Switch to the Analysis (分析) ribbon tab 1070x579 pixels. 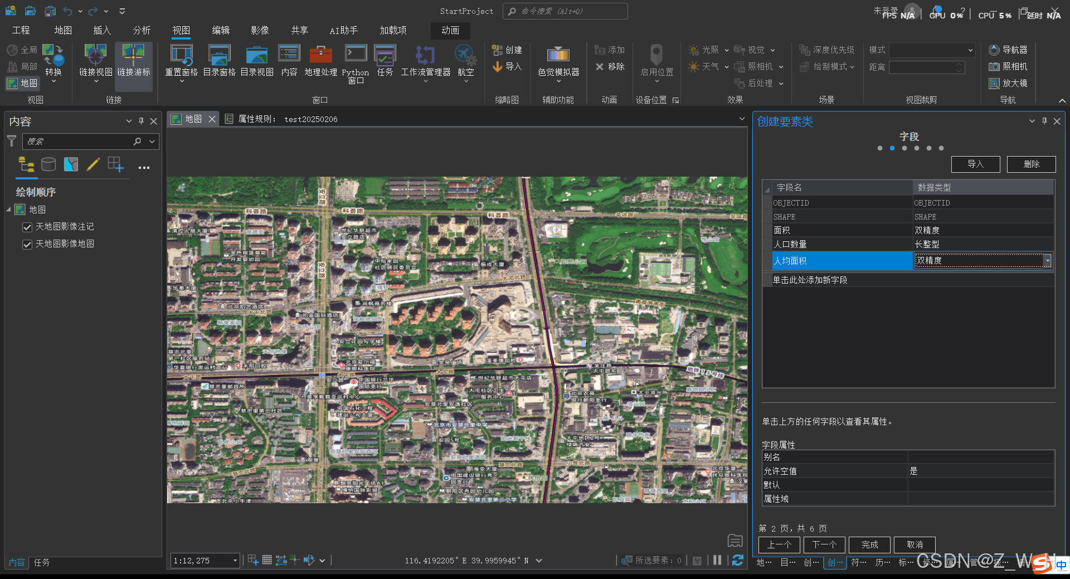coord(142,30)
